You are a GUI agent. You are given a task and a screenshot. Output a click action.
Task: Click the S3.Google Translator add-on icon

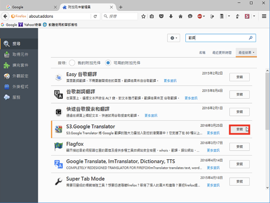(x=59, y=129)
